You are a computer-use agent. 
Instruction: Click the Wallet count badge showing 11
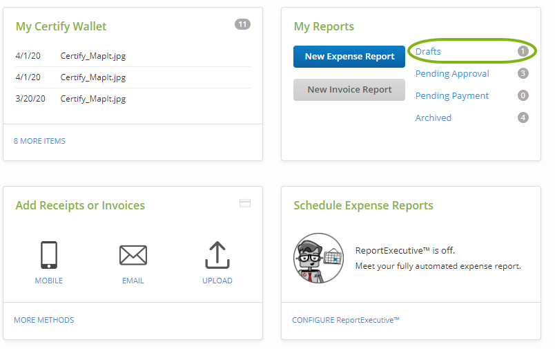[x=242, y=24]
